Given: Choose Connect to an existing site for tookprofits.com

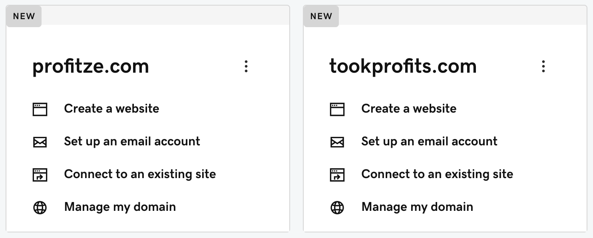Looking at the screenshot, I should click(x=437, y=174).
